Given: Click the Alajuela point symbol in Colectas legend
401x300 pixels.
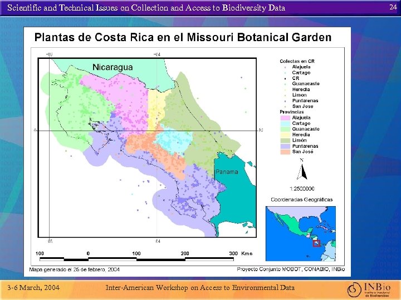Looking at the screenshot, I should click(x=285, y=67).
